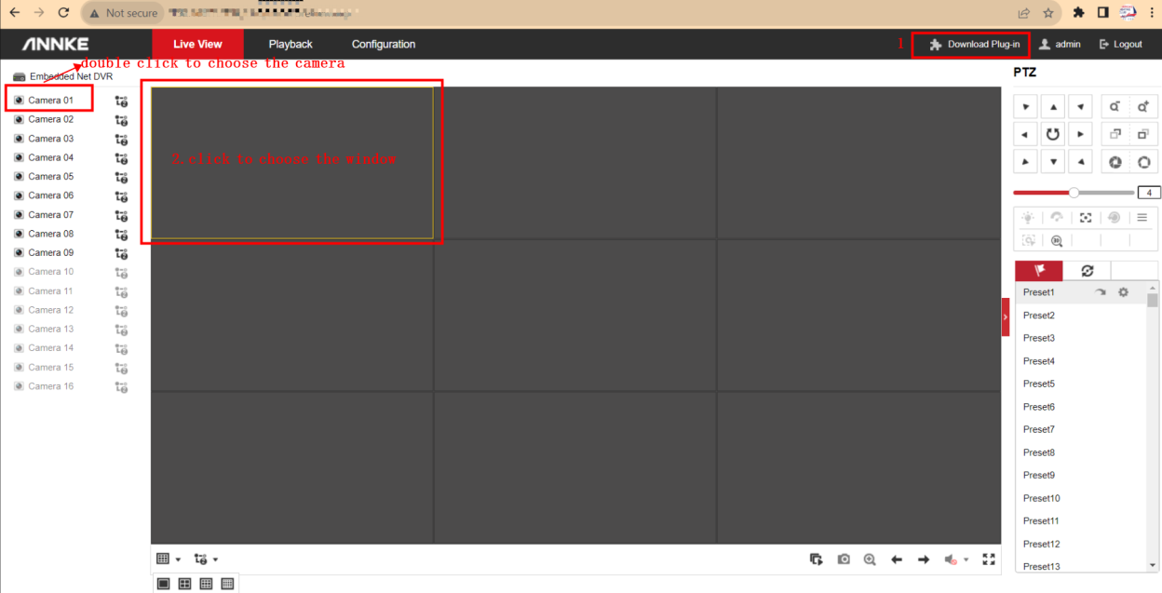
Task: Click the PTZ zoom in icon
Action: click(x=1143, y=107)
